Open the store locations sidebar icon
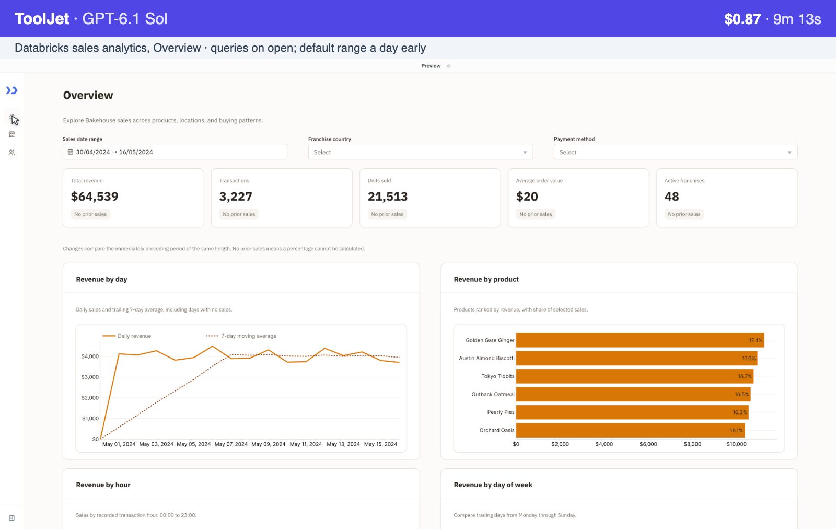Screen dimensions: 836x529 click(11, 135)
